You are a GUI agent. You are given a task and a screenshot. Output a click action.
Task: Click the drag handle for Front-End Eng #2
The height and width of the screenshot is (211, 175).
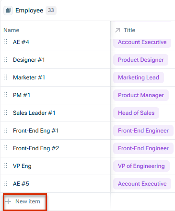click(5, 148)
